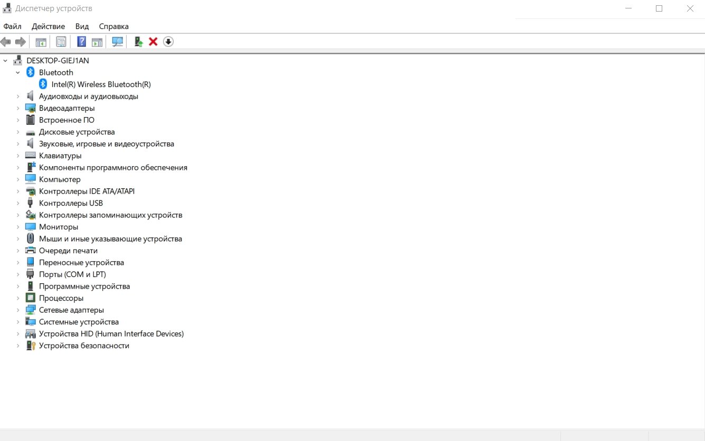Click the Системные устройства folder icon
705x441 pixels.
point(31,322)
